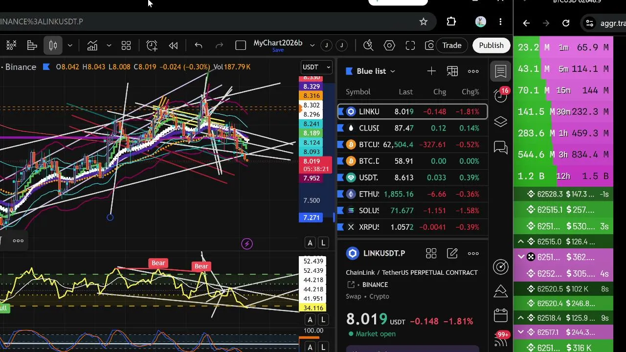Select the XRPUS watchlist row

413,227
